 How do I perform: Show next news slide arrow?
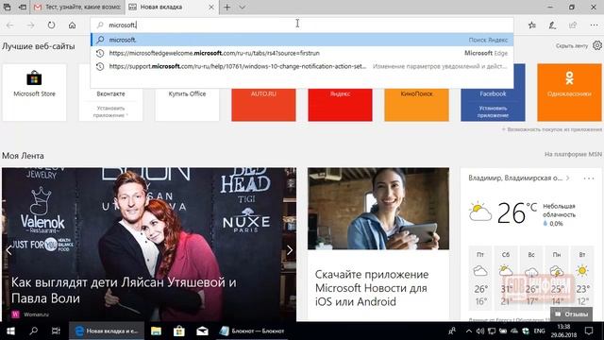click(290, 250)
